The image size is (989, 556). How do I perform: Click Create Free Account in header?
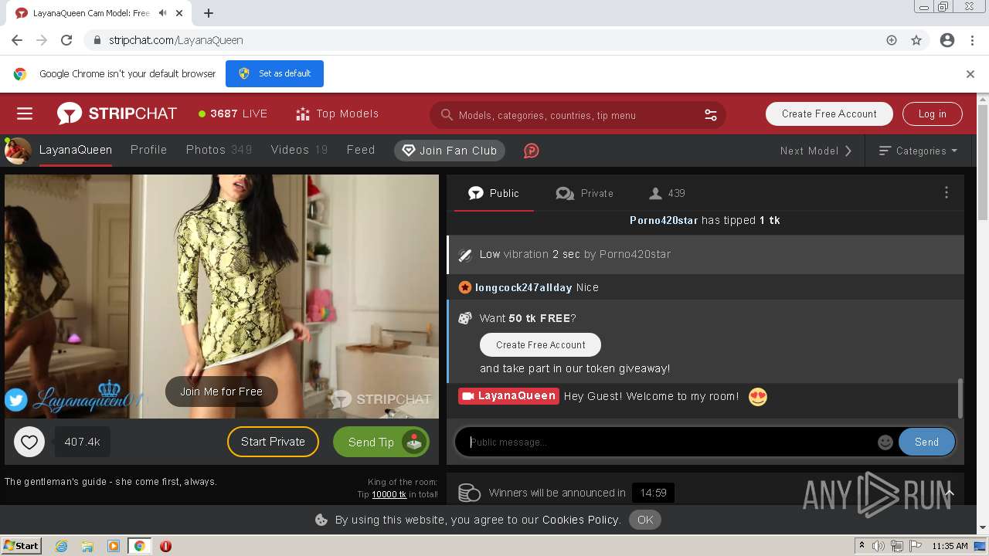pyautogui.click(x=829, y=114)
